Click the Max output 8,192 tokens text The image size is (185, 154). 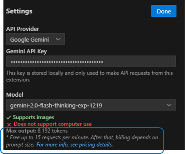[37, 131]
